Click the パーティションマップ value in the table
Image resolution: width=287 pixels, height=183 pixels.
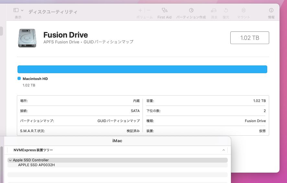tap(119, 121)
